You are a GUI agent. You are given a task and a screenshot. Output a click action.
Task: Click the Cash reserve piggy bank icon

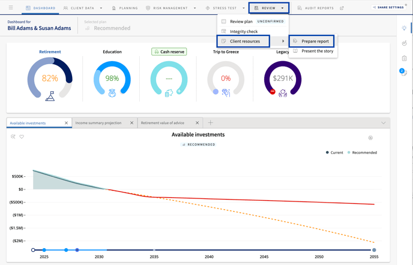[169, 93]
